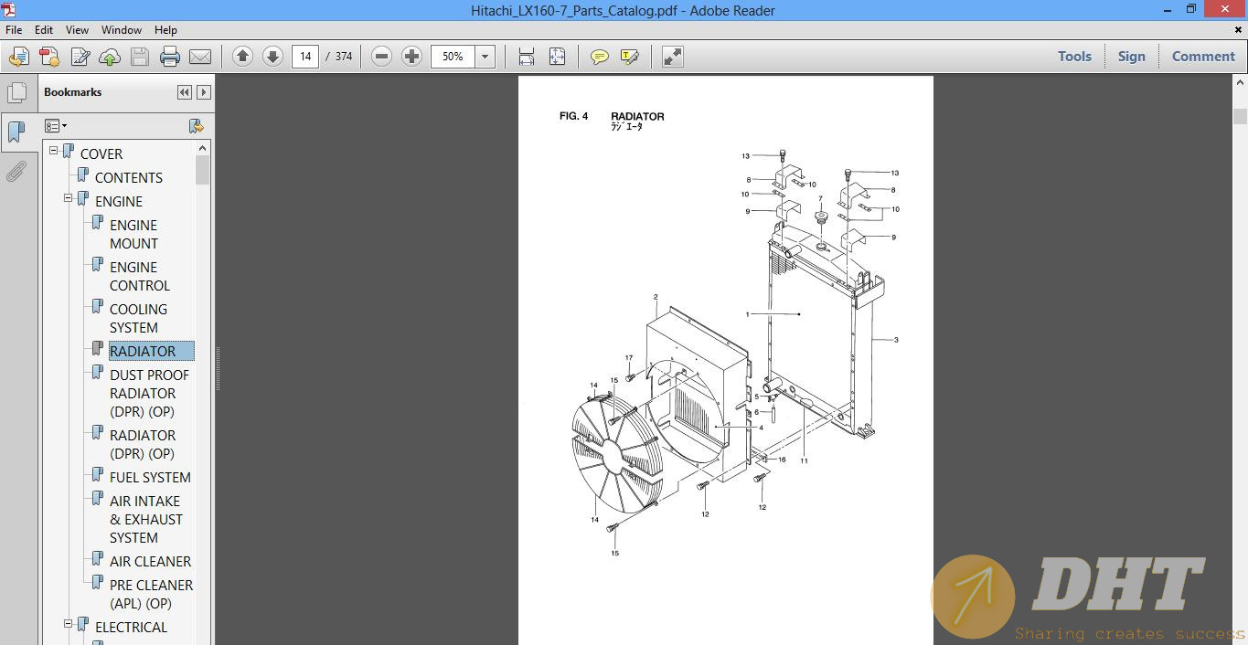Click the Zoom in plus button

411,57
